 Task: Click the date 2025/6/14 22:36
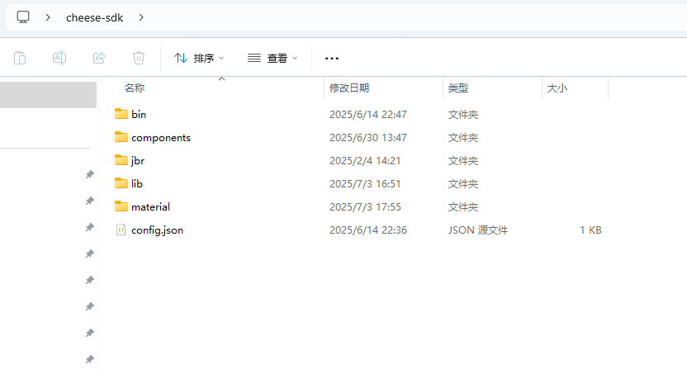(x=368, y=230)
